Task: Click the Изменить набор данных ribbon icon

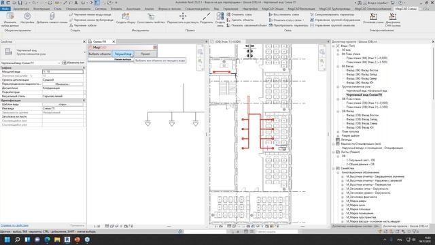Action: pos(10,20)
